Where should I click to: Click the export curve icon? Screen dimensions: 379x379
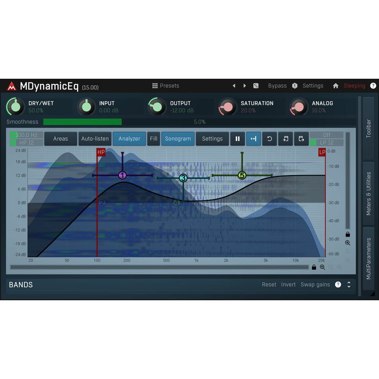pyautogui.click(x=302, y=139)
